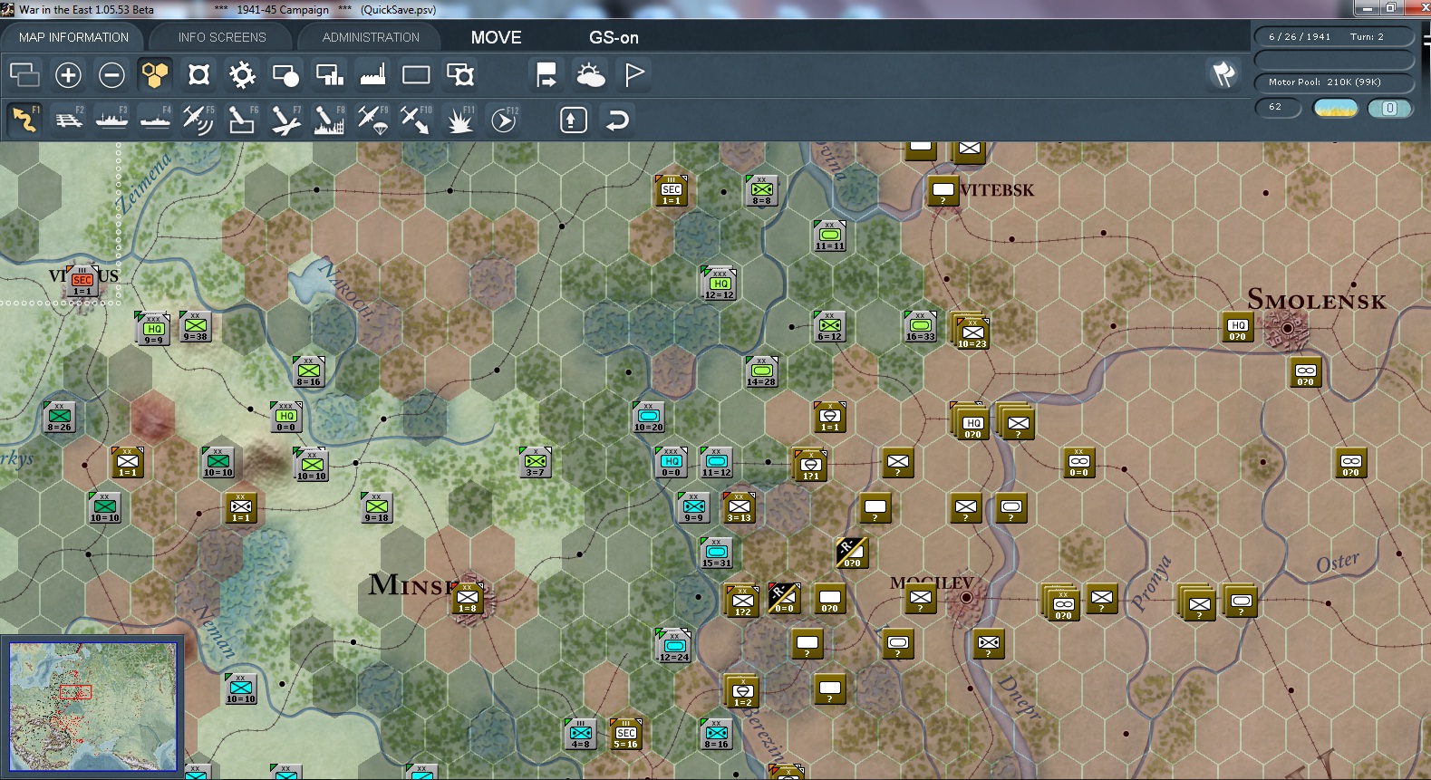Click the weather field picture pill
The width and height of the screenshot is (1431, 780).
1336,109
